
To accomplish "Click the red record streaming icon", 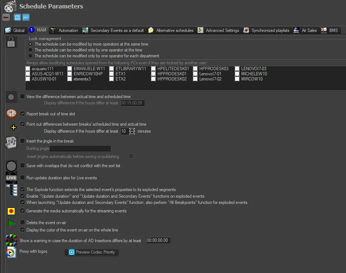I will click(x=11, y=211).
